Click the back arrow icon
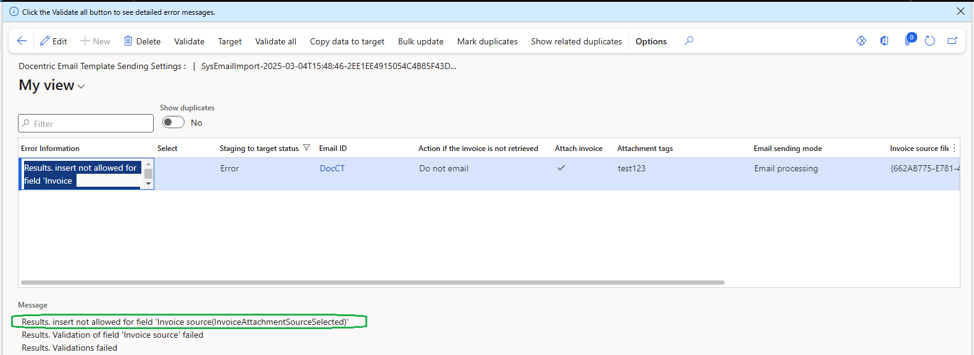 tap(22, 41)
